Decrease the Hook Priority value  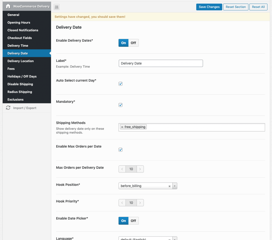122,203
